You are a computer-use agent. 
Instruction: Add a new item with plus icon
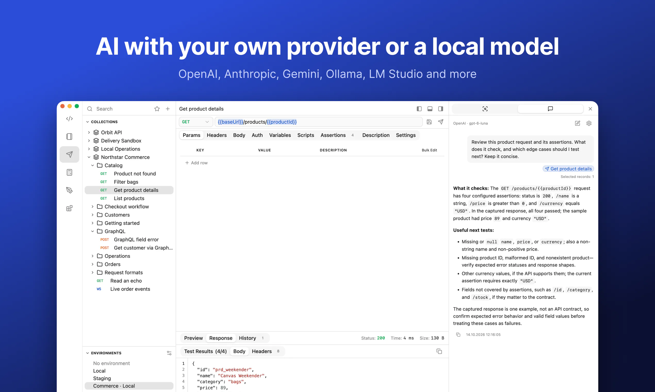[168, 109]
